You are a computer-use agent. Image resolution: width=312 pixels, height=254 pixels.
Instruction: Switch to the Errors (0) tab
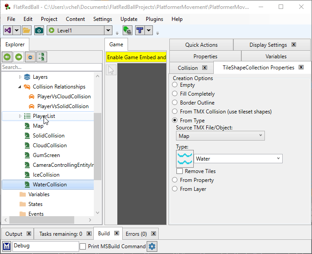136,234
